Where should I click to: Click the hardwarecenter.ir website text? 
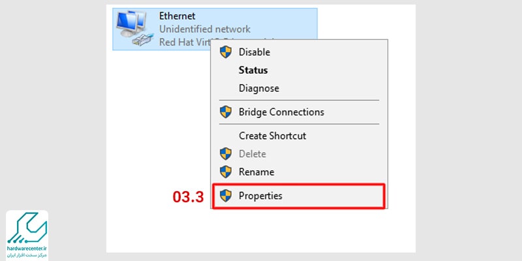tap(27, 249)
